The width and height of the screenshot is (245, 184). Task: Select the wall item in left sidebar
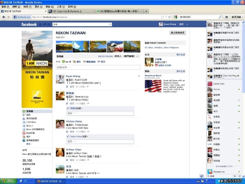[x=29, y=111]
